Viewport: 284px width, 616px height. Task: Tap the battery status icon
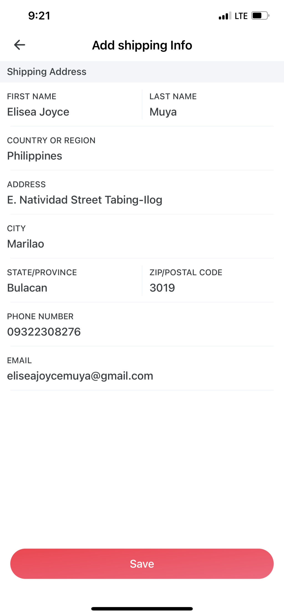coord(260,16)
